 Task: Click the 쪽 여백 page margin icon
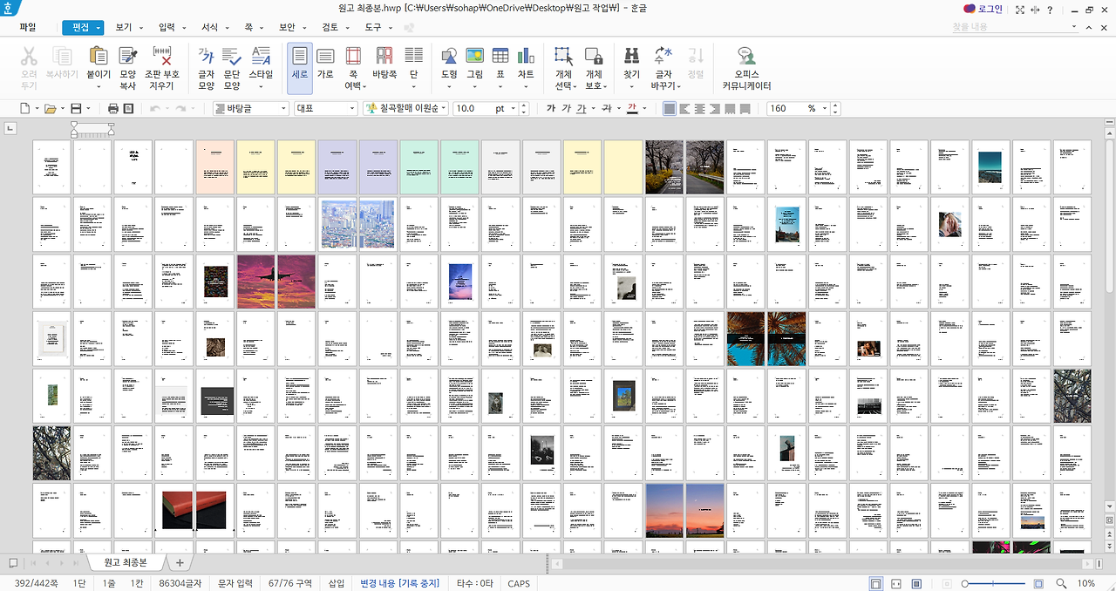(x=353, y=57)
